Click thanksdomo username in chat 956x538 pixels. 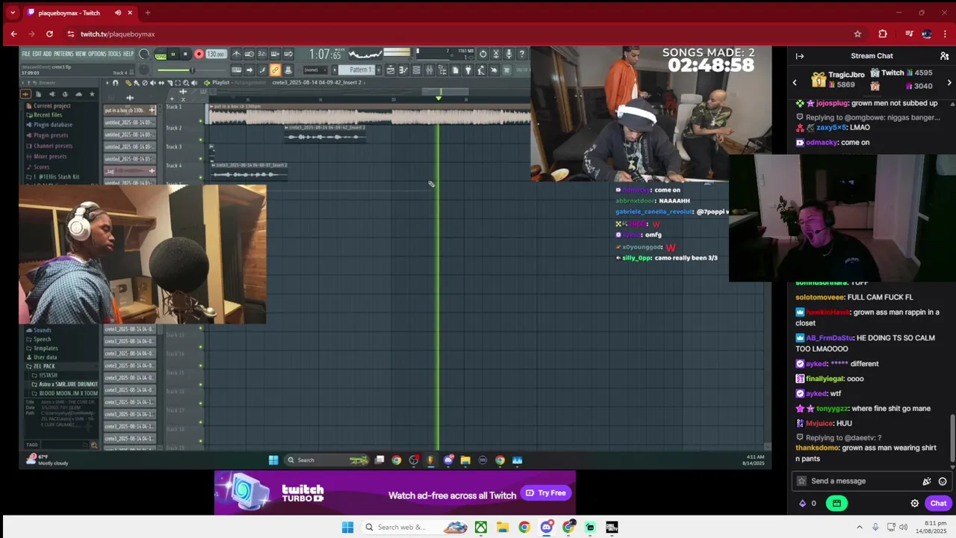(x=817, y=448)
